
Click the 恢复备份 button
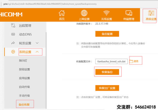coord(107,72)
